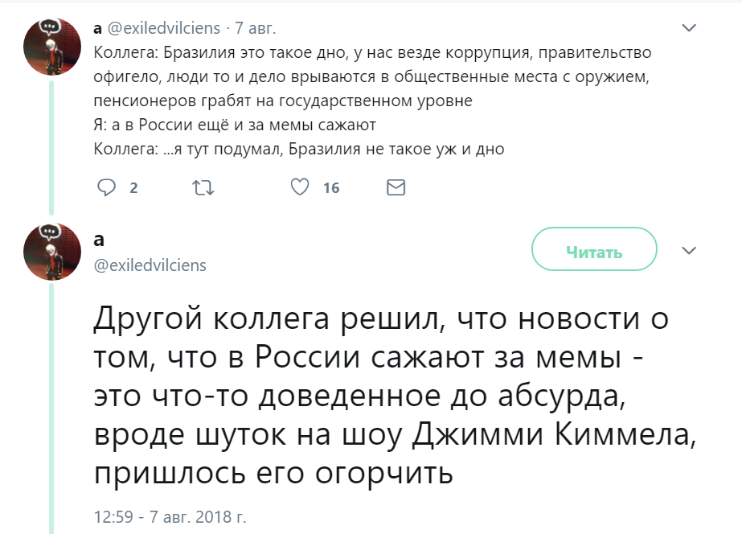Viewport: 742px width, 534px height.
Task: Expand chevron menu beside Читать button
Action: pos(689,250)
